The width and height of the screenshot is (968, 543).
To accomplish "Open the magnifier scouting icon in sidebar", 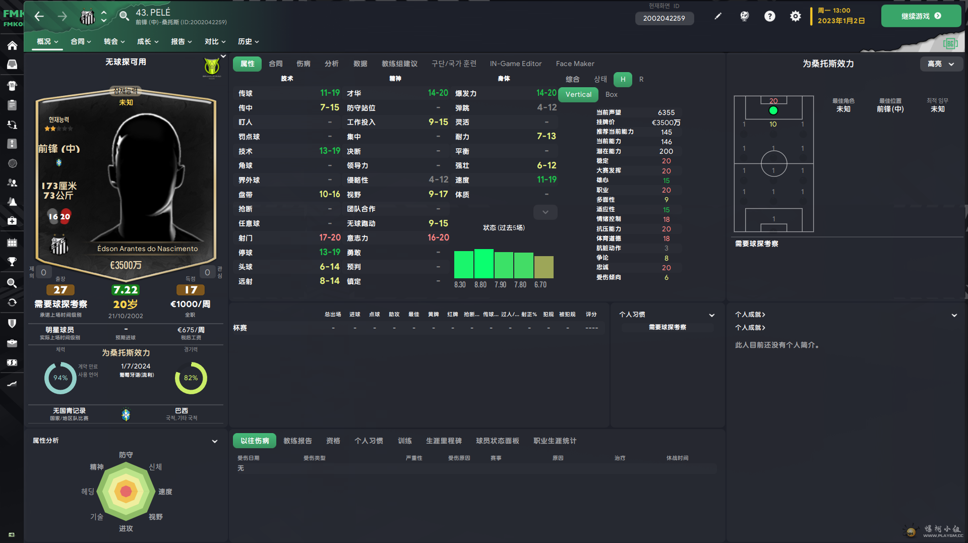I will (12, 283).
